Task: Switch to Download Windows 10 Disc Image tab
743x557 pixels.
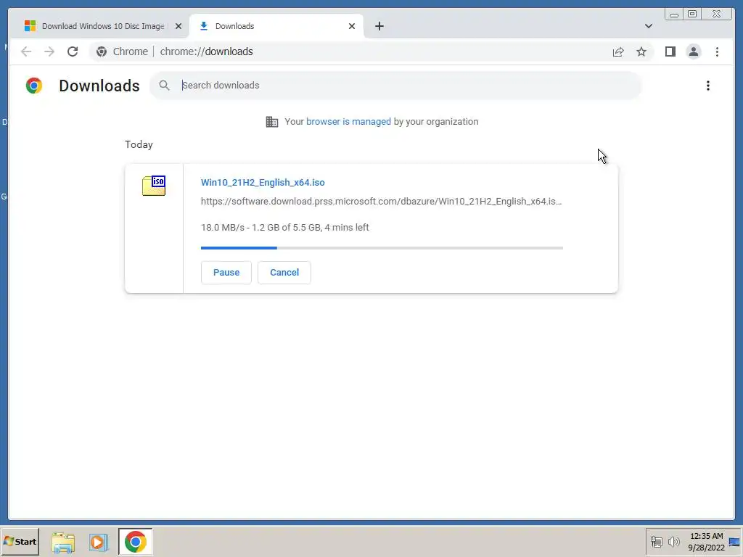Action: [x=103, y=26]
